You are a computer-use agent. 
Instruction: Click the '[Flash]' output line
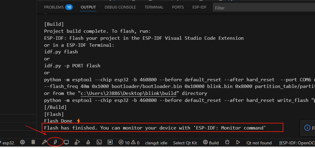click(54, 114)
